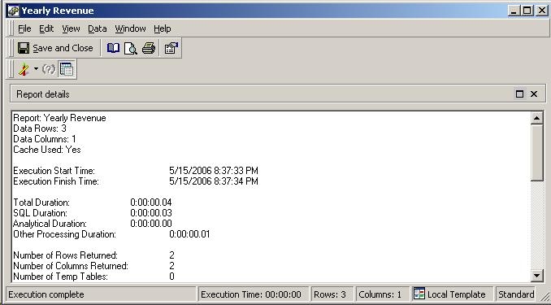
Task: Click the Local Template status bar icon
Action: (419, 294)
